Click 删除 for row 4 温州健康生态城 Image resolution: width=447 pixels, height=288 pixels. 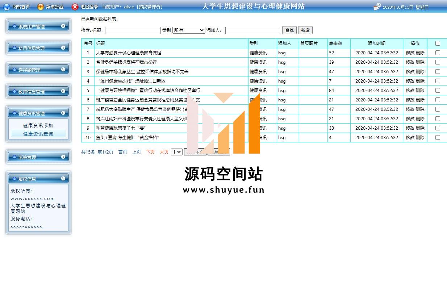tap(420, 81)
